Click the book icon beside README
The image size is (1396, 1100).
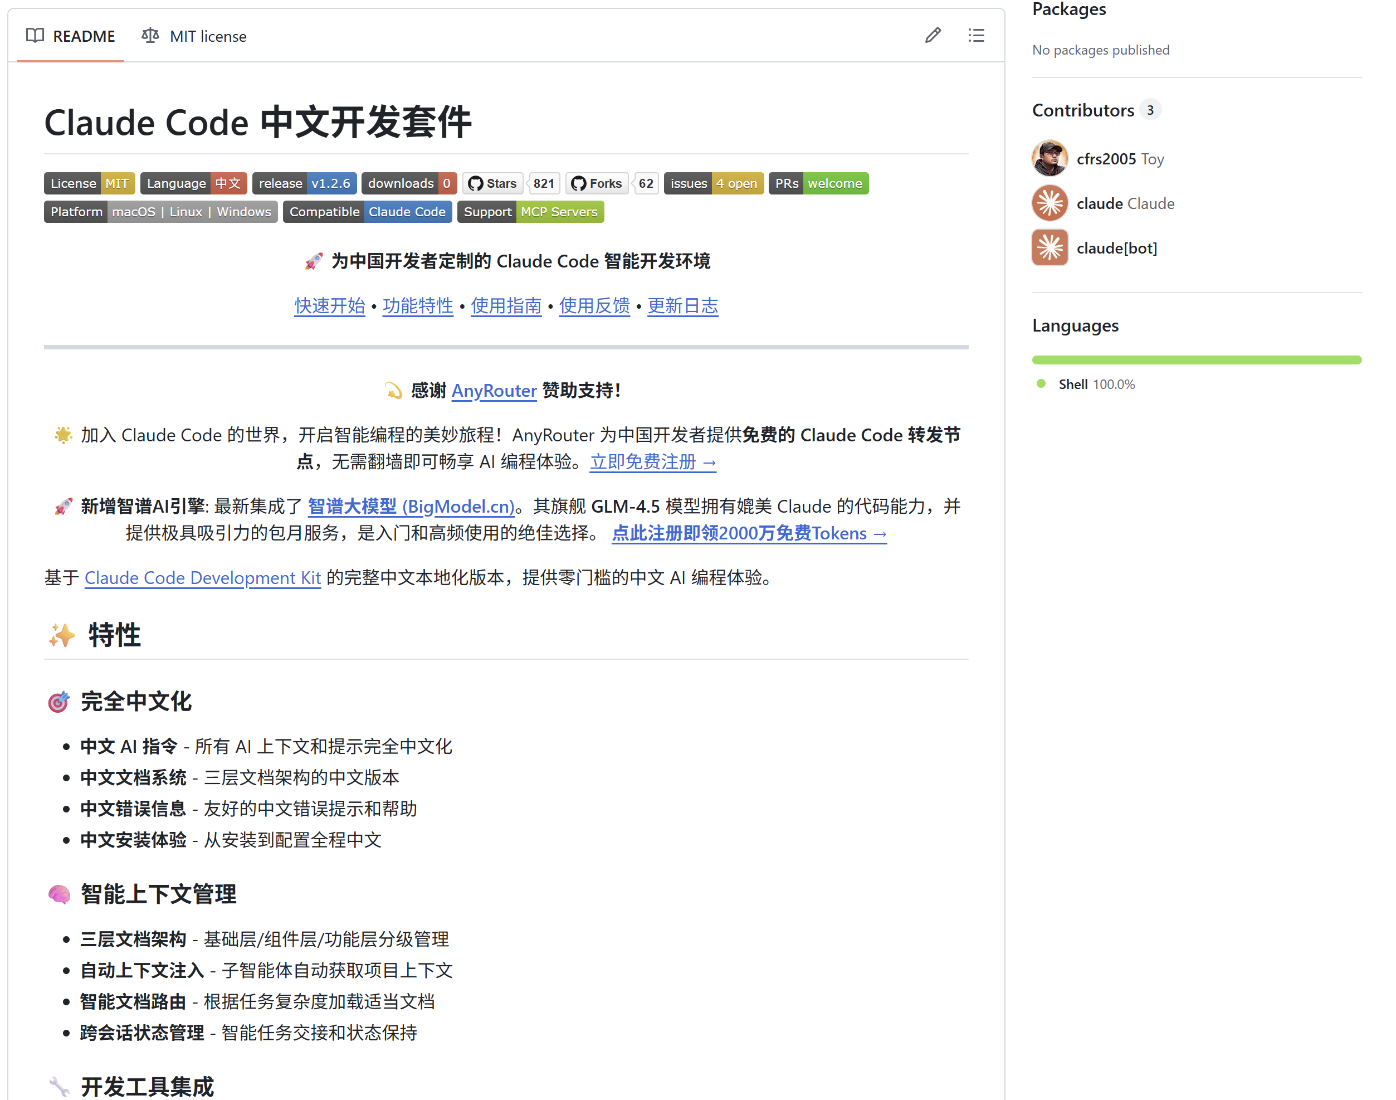tap(36, 36)
